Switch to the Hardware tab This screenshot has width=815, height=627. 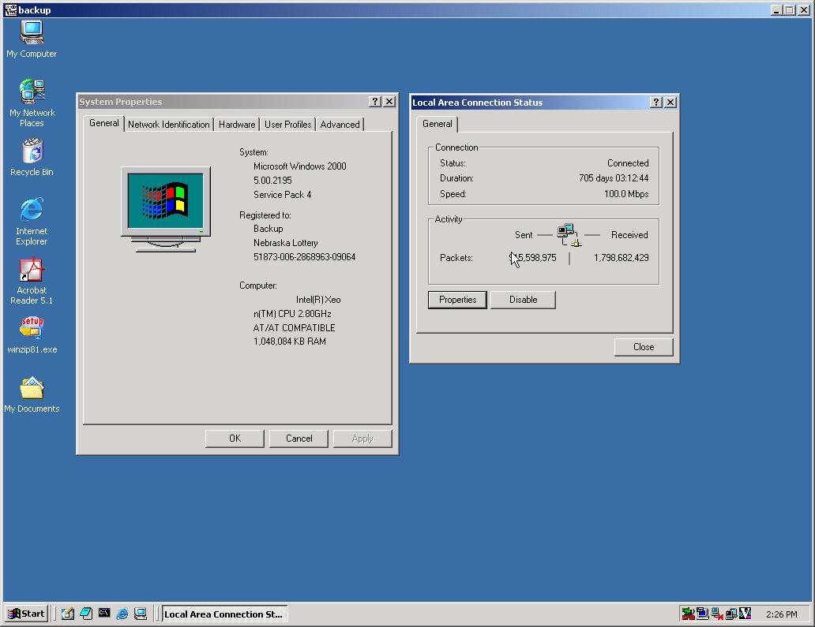(237, 125)
